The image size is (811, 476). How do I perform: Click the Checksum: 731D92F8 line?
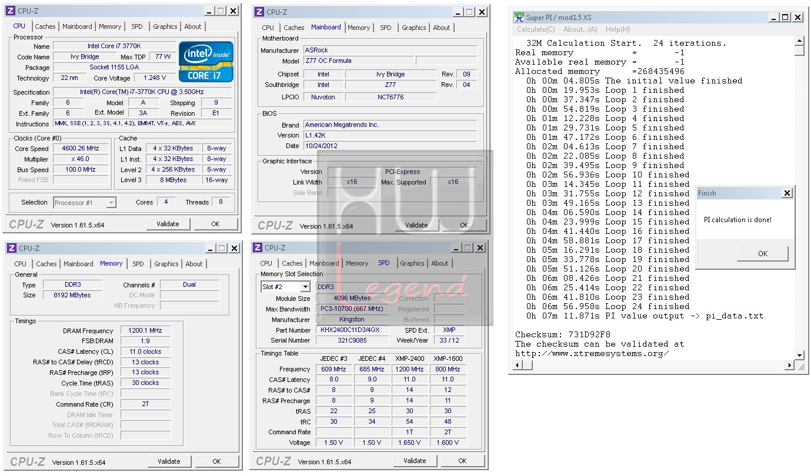562,334
